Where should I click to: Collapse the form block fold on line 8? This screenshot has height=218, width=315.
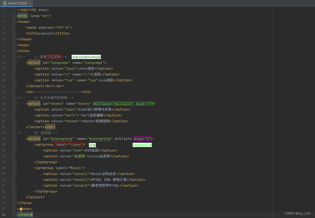tap(16, 51)
